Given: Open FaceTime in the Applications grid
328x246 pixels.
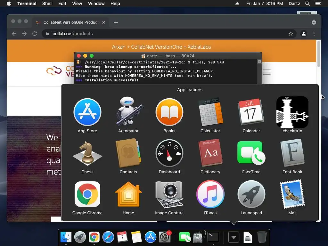Looking at the screenshot, I should tap(251, 153).
